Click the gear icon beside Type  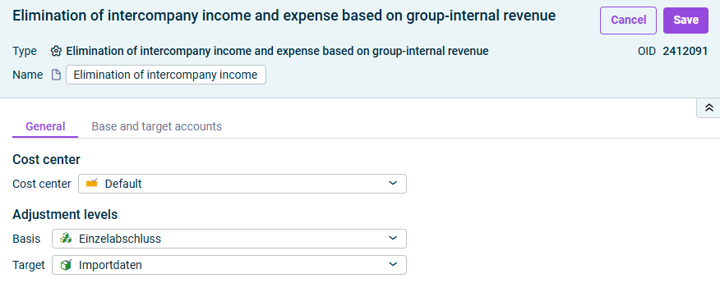point(56,52)
